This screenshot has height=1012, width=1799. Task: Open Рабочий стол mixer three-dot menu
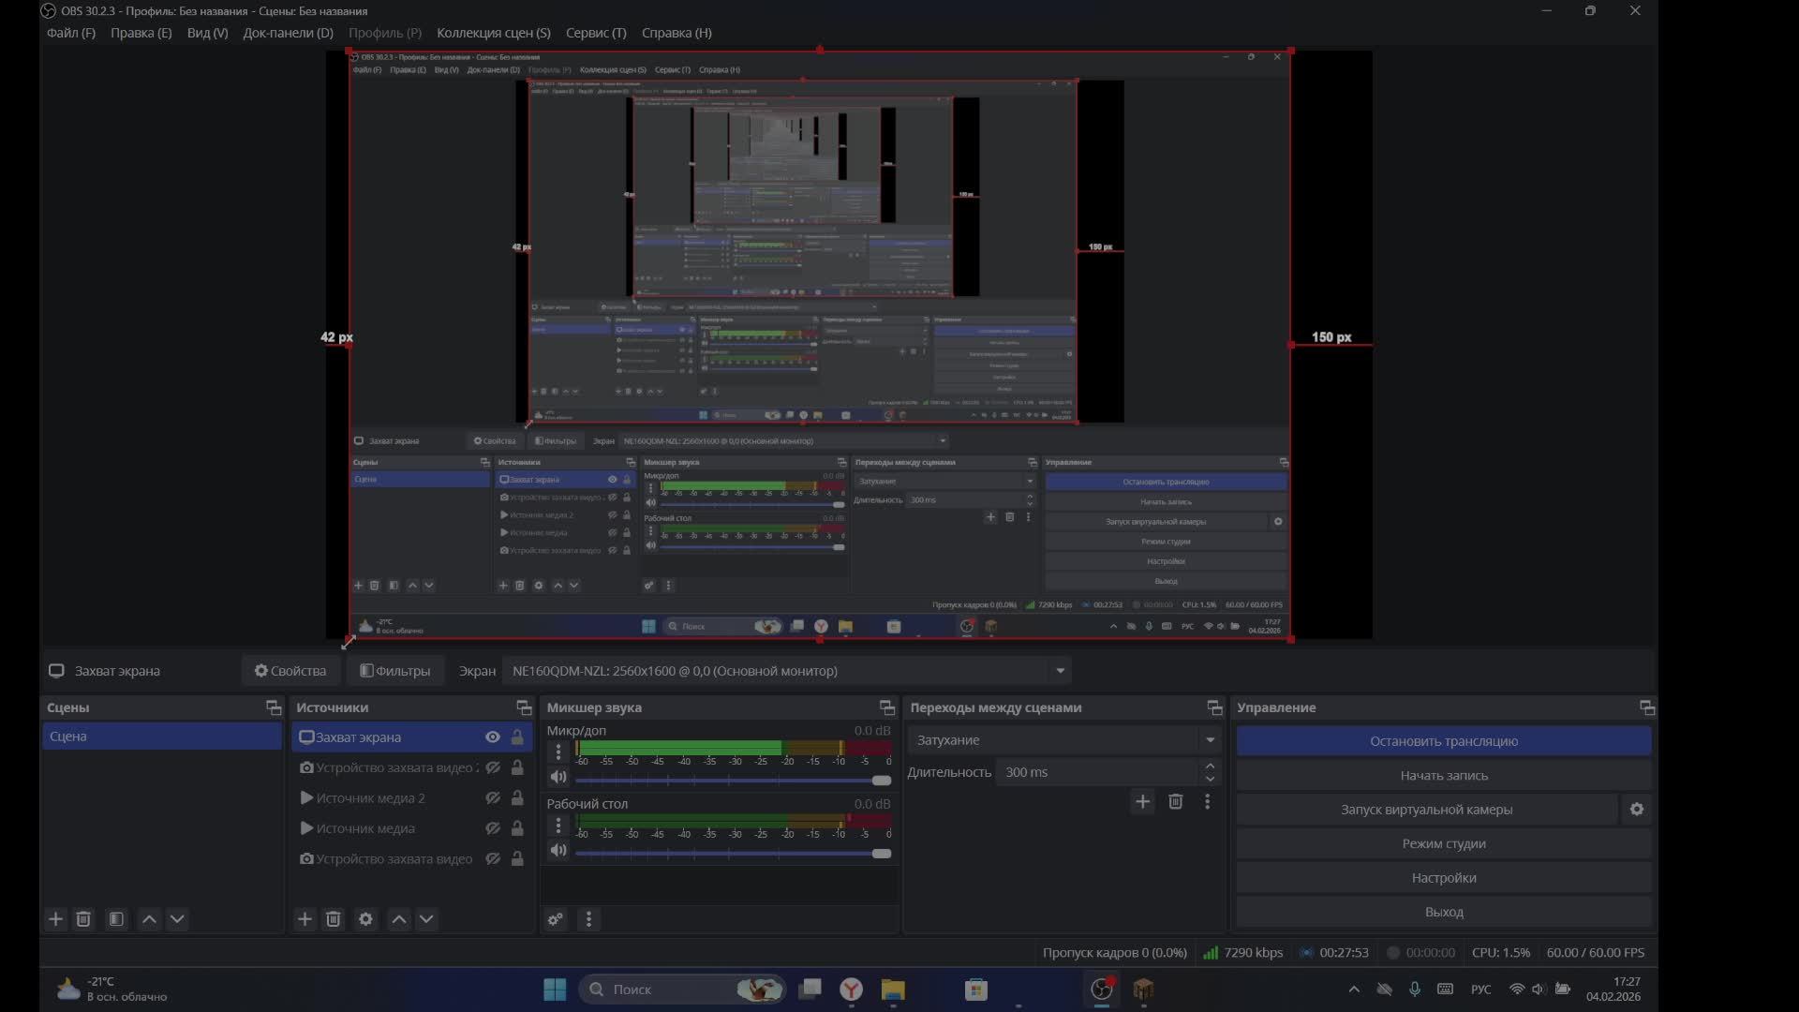click(x=558, y=826)
